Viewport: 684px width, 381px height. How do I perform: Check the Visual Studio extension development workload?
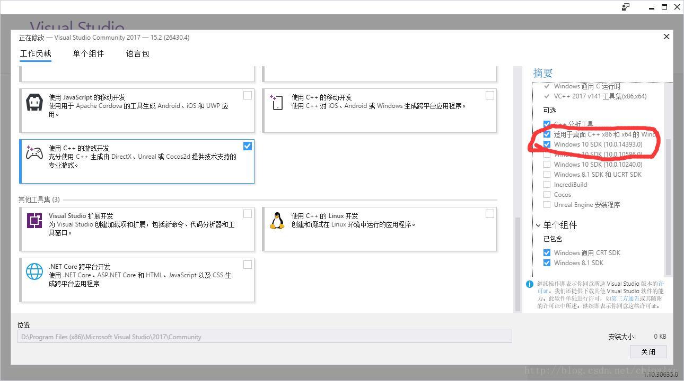tap(248, 214)
